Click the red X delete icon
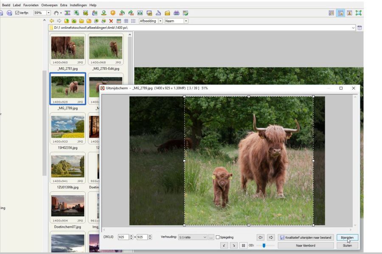This screenshot has height=254, width=382. click(111, 21)
